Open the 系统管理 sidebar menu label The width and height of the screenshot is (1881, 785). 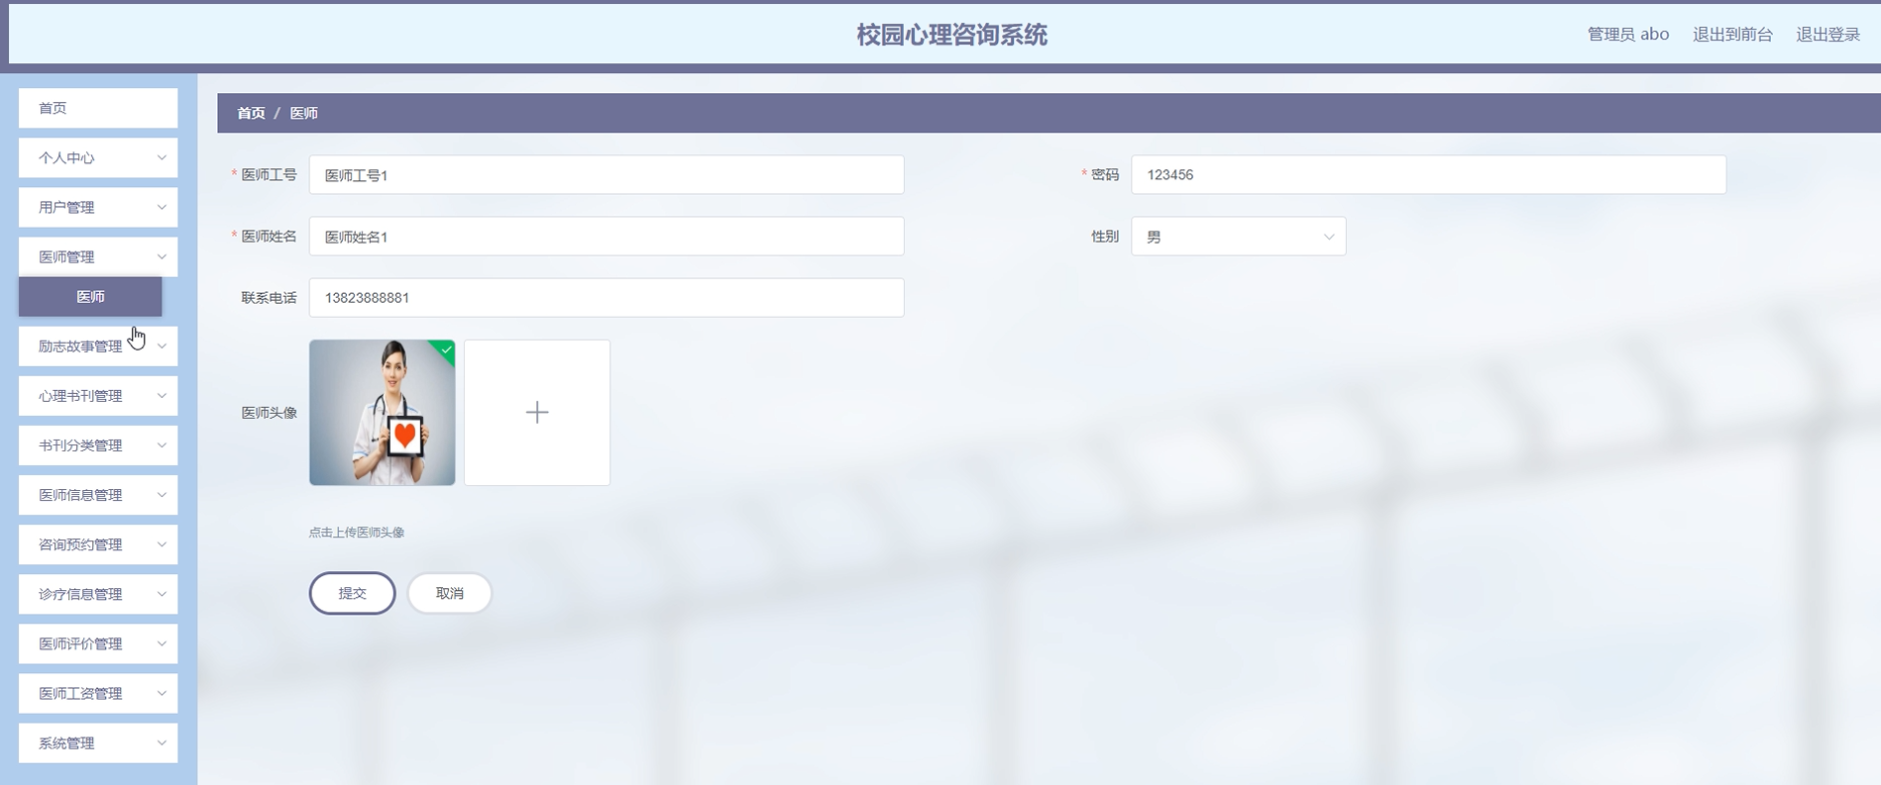(x=66, y=742)
